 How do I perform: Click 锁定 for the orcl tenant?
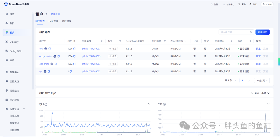[258, 49]
